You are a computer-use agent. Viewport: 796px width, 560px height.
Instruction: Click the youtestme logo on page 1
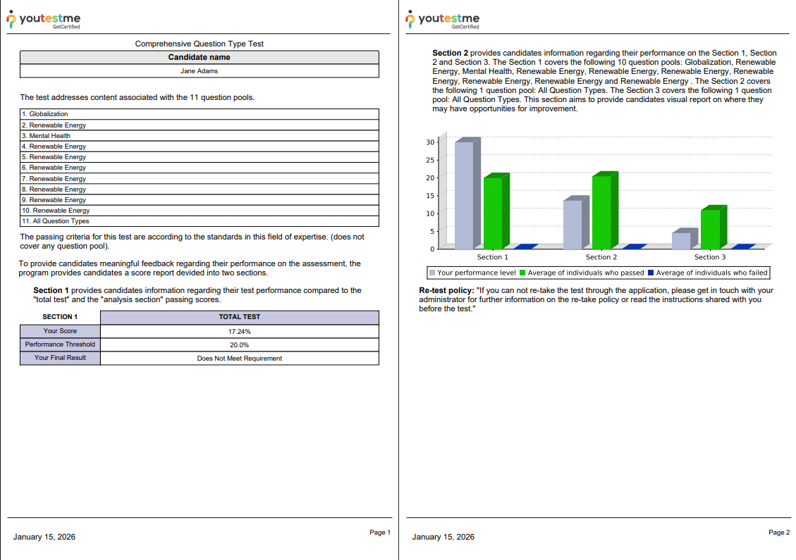tap(42, 20)
